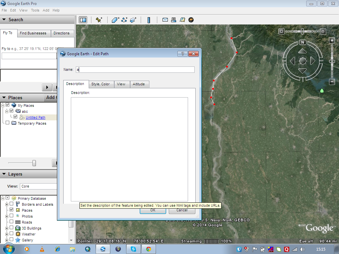
Task: Click the Add Image Overlay tool
Action: [x=133, y=20]
